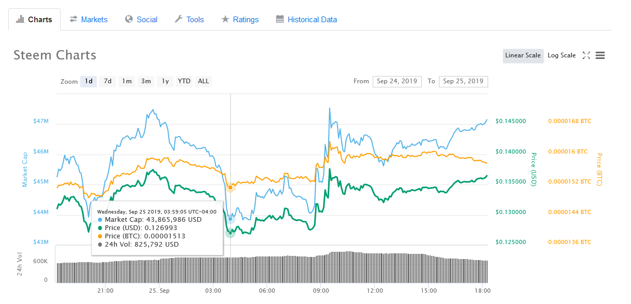Open the Social tab
631x304 pixels.
coord(141,20)
